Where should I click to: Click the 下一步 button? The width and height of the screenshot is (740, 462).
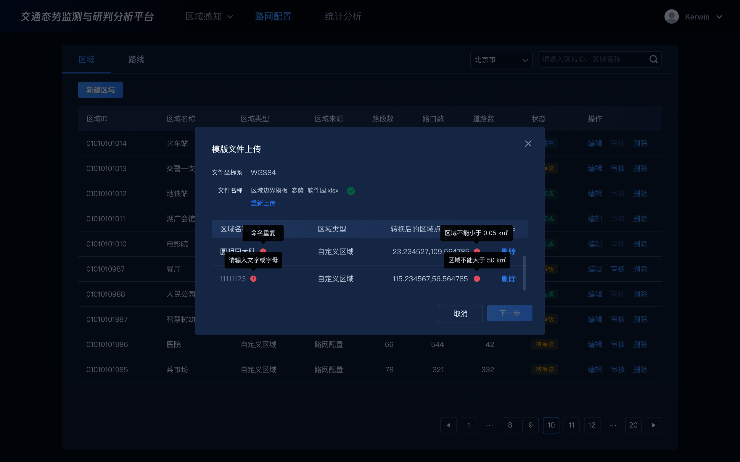(509, 313)
